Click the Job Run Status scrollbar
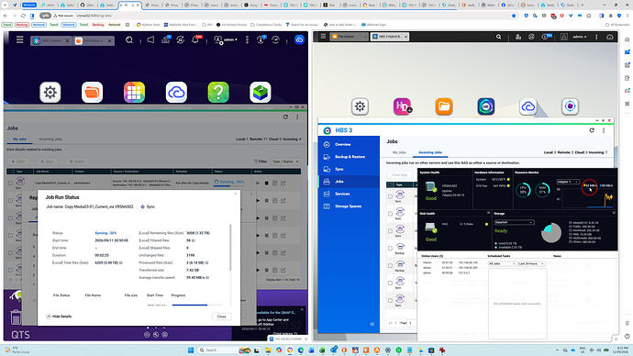The height and width of the screenshot is (356, 633). point(230,248)
